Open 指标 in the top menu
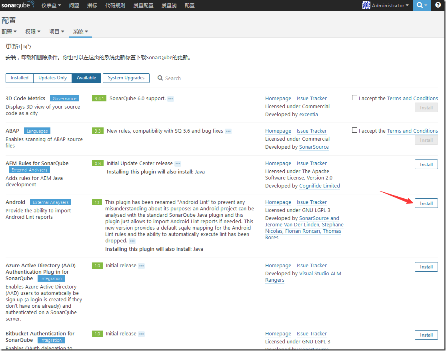The height and width of the screenshot is (351, 446). (92, 6)
